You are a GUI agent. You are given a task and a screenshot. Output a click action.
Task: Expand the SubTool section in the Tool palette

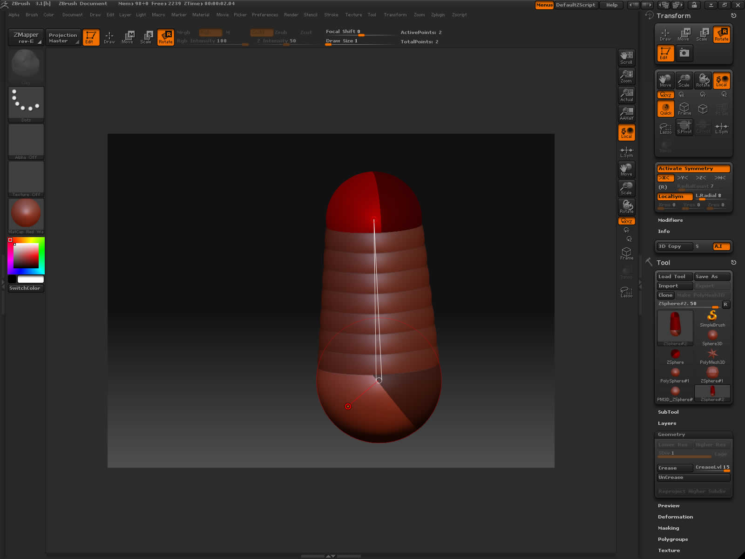click(x=669, y=412)
